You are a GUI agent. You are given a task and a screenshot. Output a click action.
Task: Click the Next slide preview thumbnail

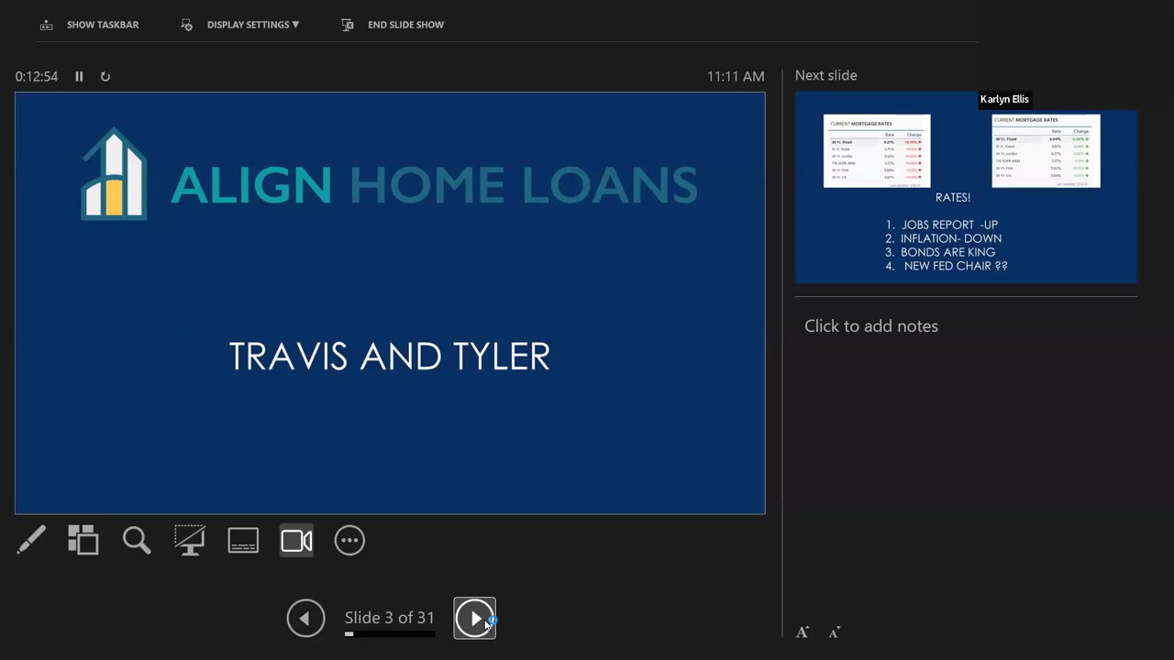click(x=966, y=188)
